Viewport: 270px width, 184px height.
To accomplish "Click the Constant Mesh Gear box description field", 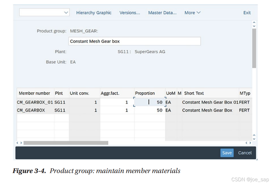I will (x=135, y=41).
